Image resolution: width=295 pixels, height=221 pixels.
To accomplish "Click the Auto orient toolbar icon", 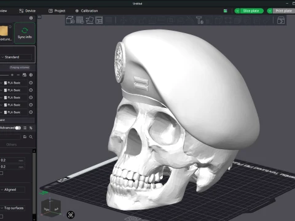I will tap(90, 20).
